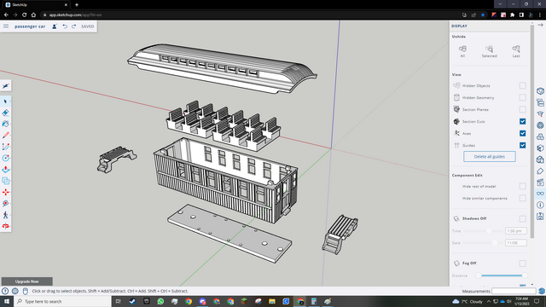The height and width of the screenshot is (307, 546).
Task: Open the Windows Start menu
Action: click(7, 301)
